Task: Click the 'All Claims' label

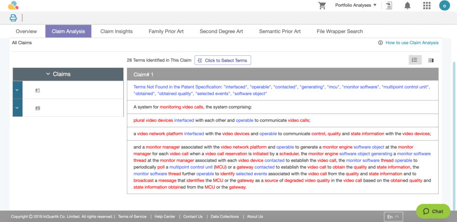Action: point(22,43)
